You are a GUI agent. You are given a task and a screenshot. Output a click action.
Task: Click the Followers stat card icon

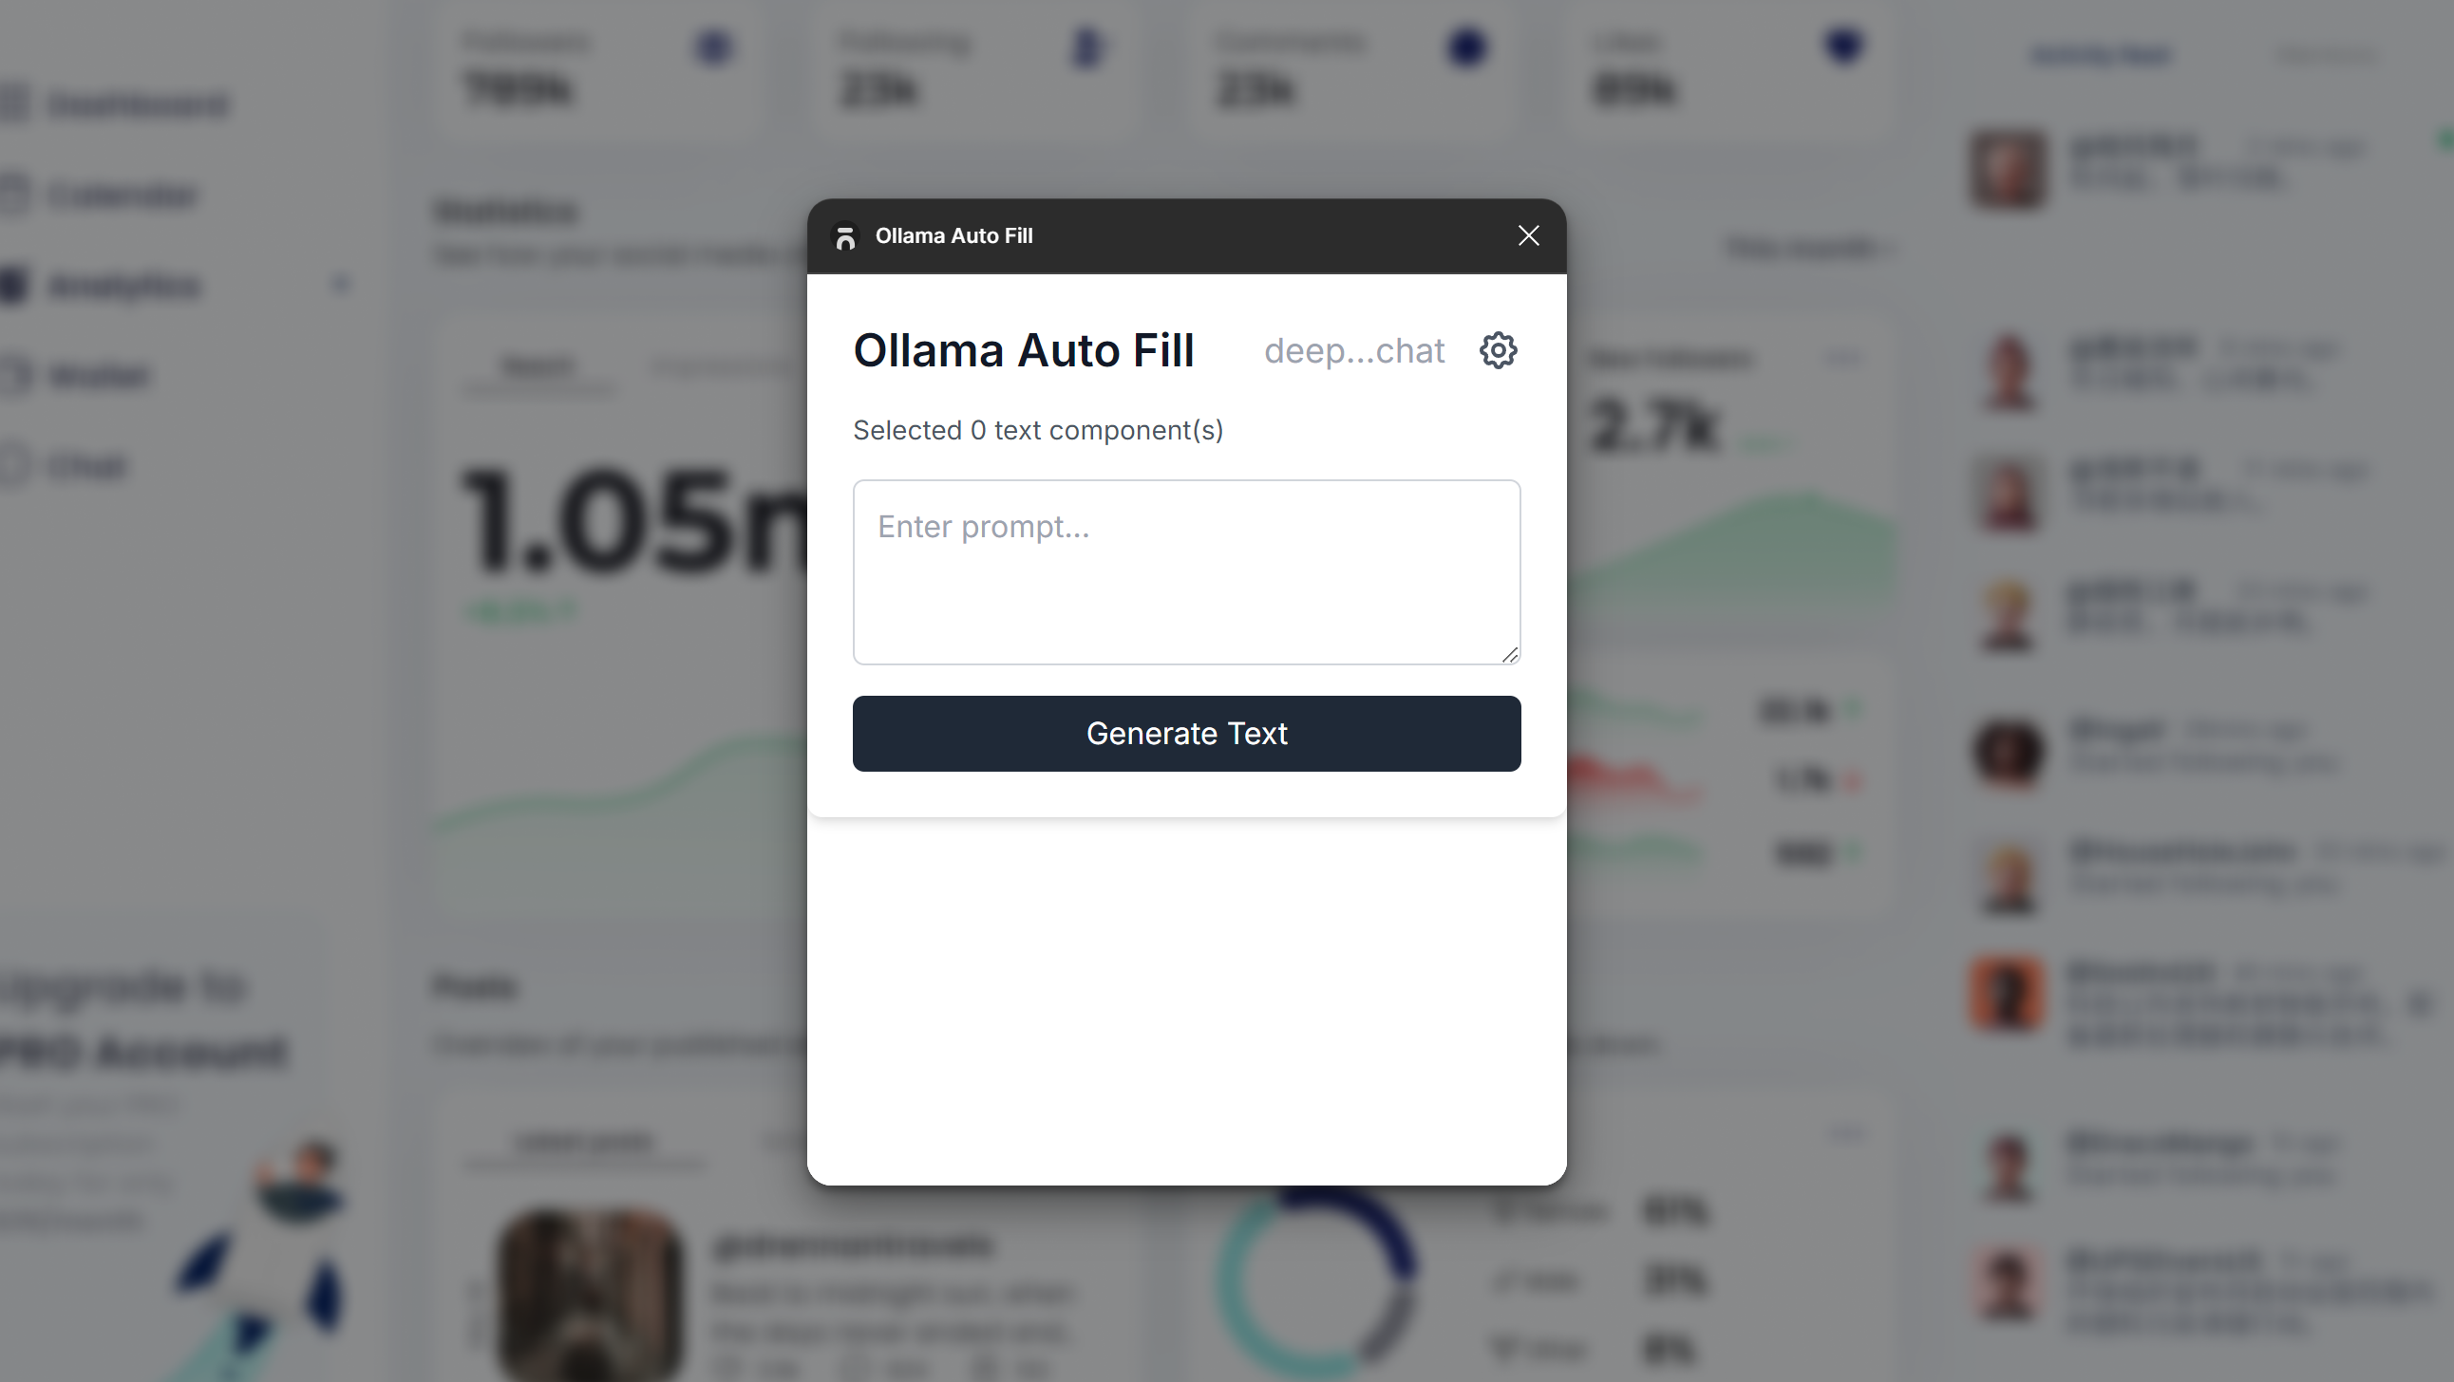(713, 47)
